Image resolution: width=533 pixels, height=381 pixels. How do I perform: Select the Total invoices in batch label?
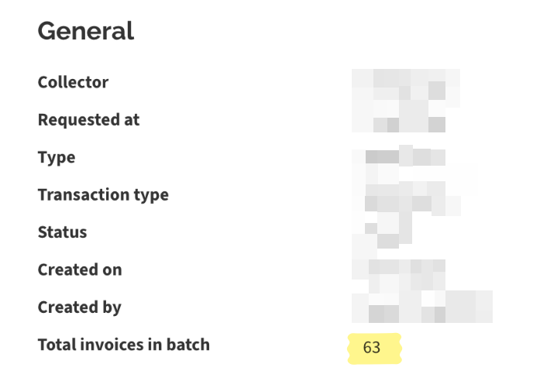(123, 345)
